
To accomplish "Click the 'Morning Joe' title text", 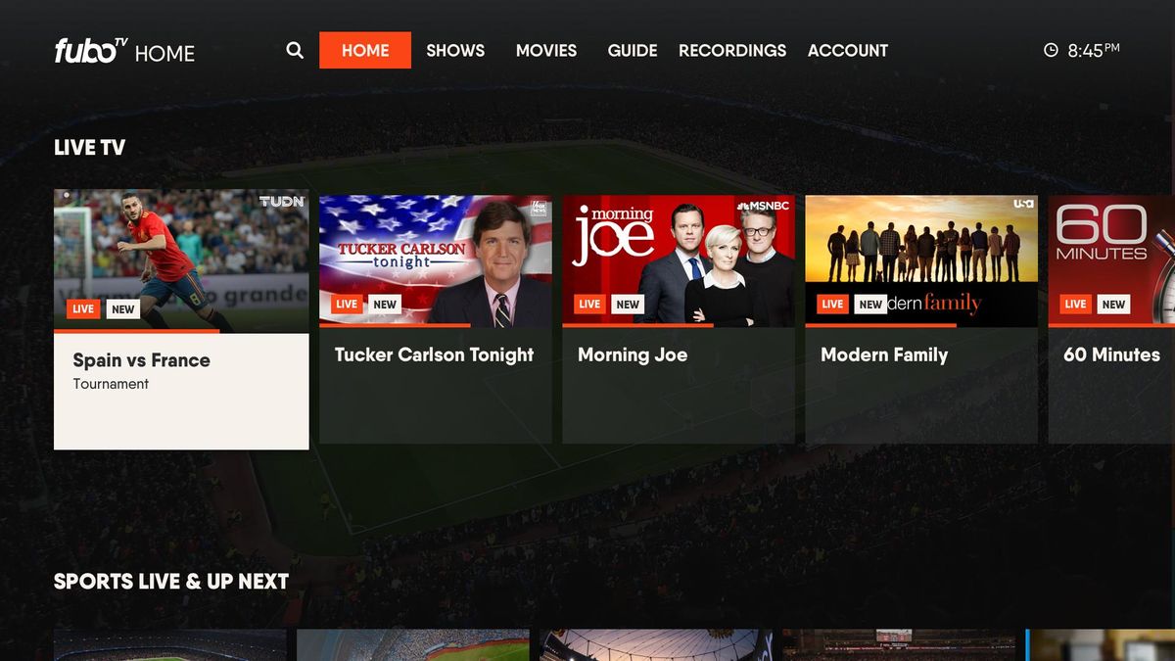I will [633, 354].
